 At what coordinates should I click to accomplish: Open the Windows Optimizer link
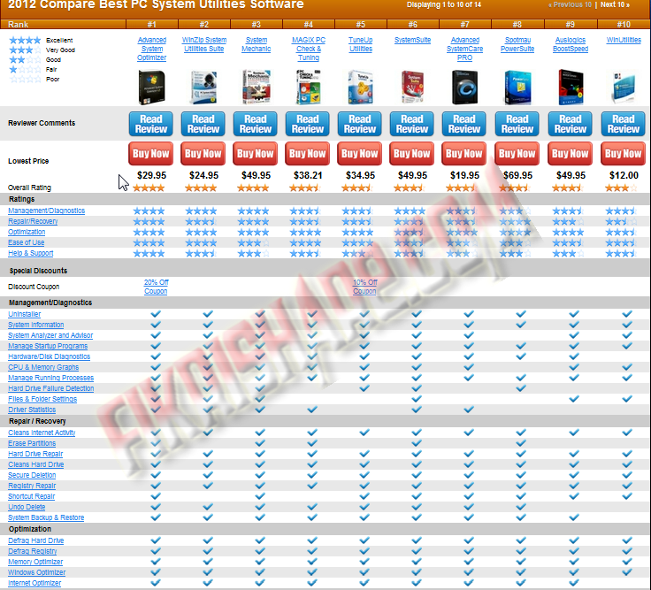coord(37,572)
